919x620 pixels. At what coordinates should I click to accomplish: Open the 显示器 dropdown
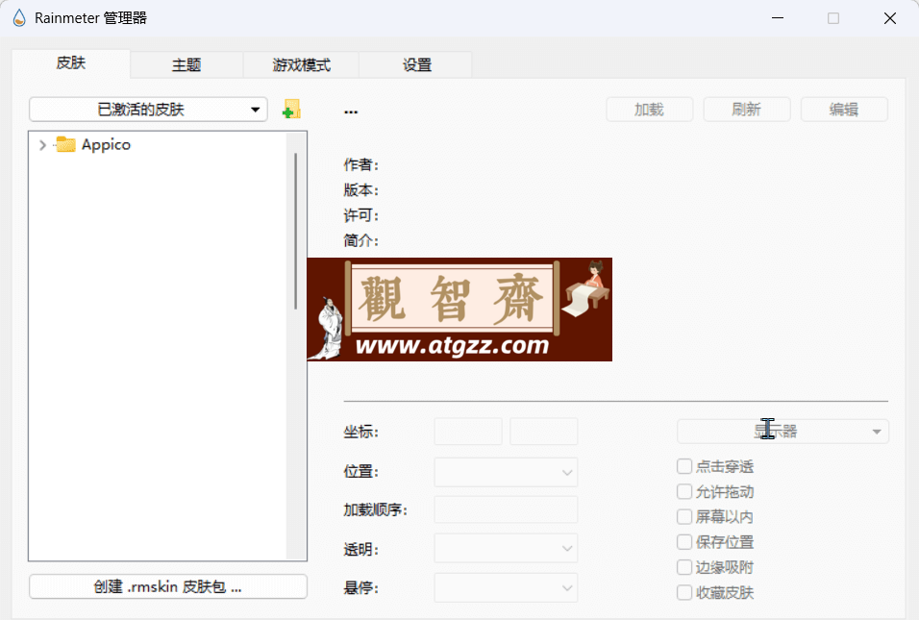tap(782, 432)
